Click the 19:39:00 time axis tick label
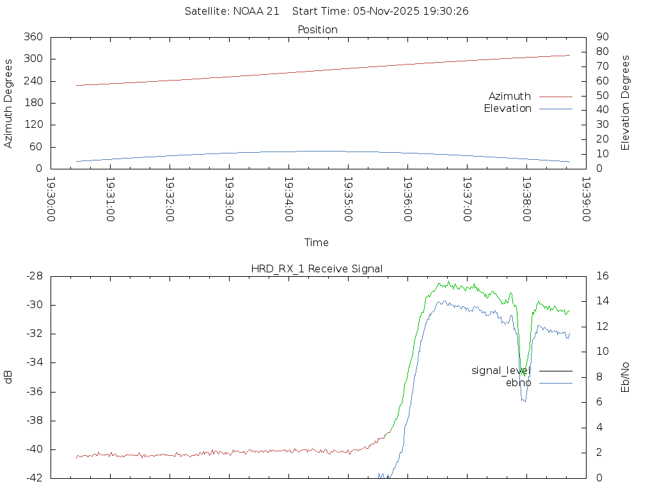 [x=585, y=199]
